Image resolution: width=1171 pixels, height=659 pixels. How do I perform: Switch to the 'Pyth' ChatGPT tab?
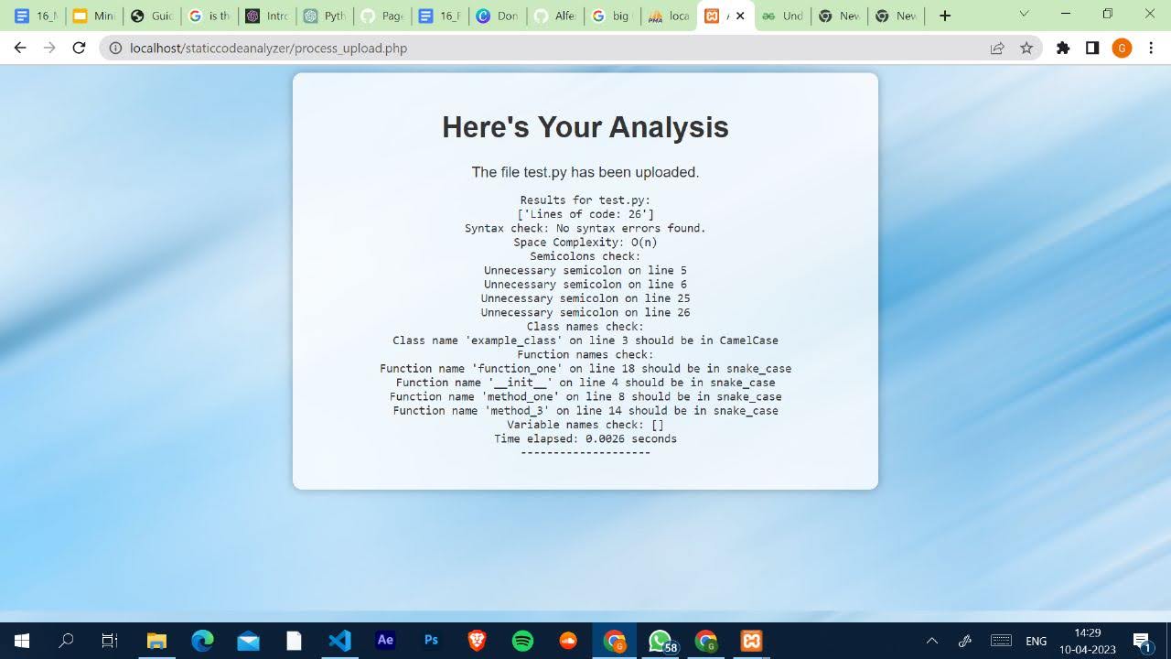pos(325,16)
